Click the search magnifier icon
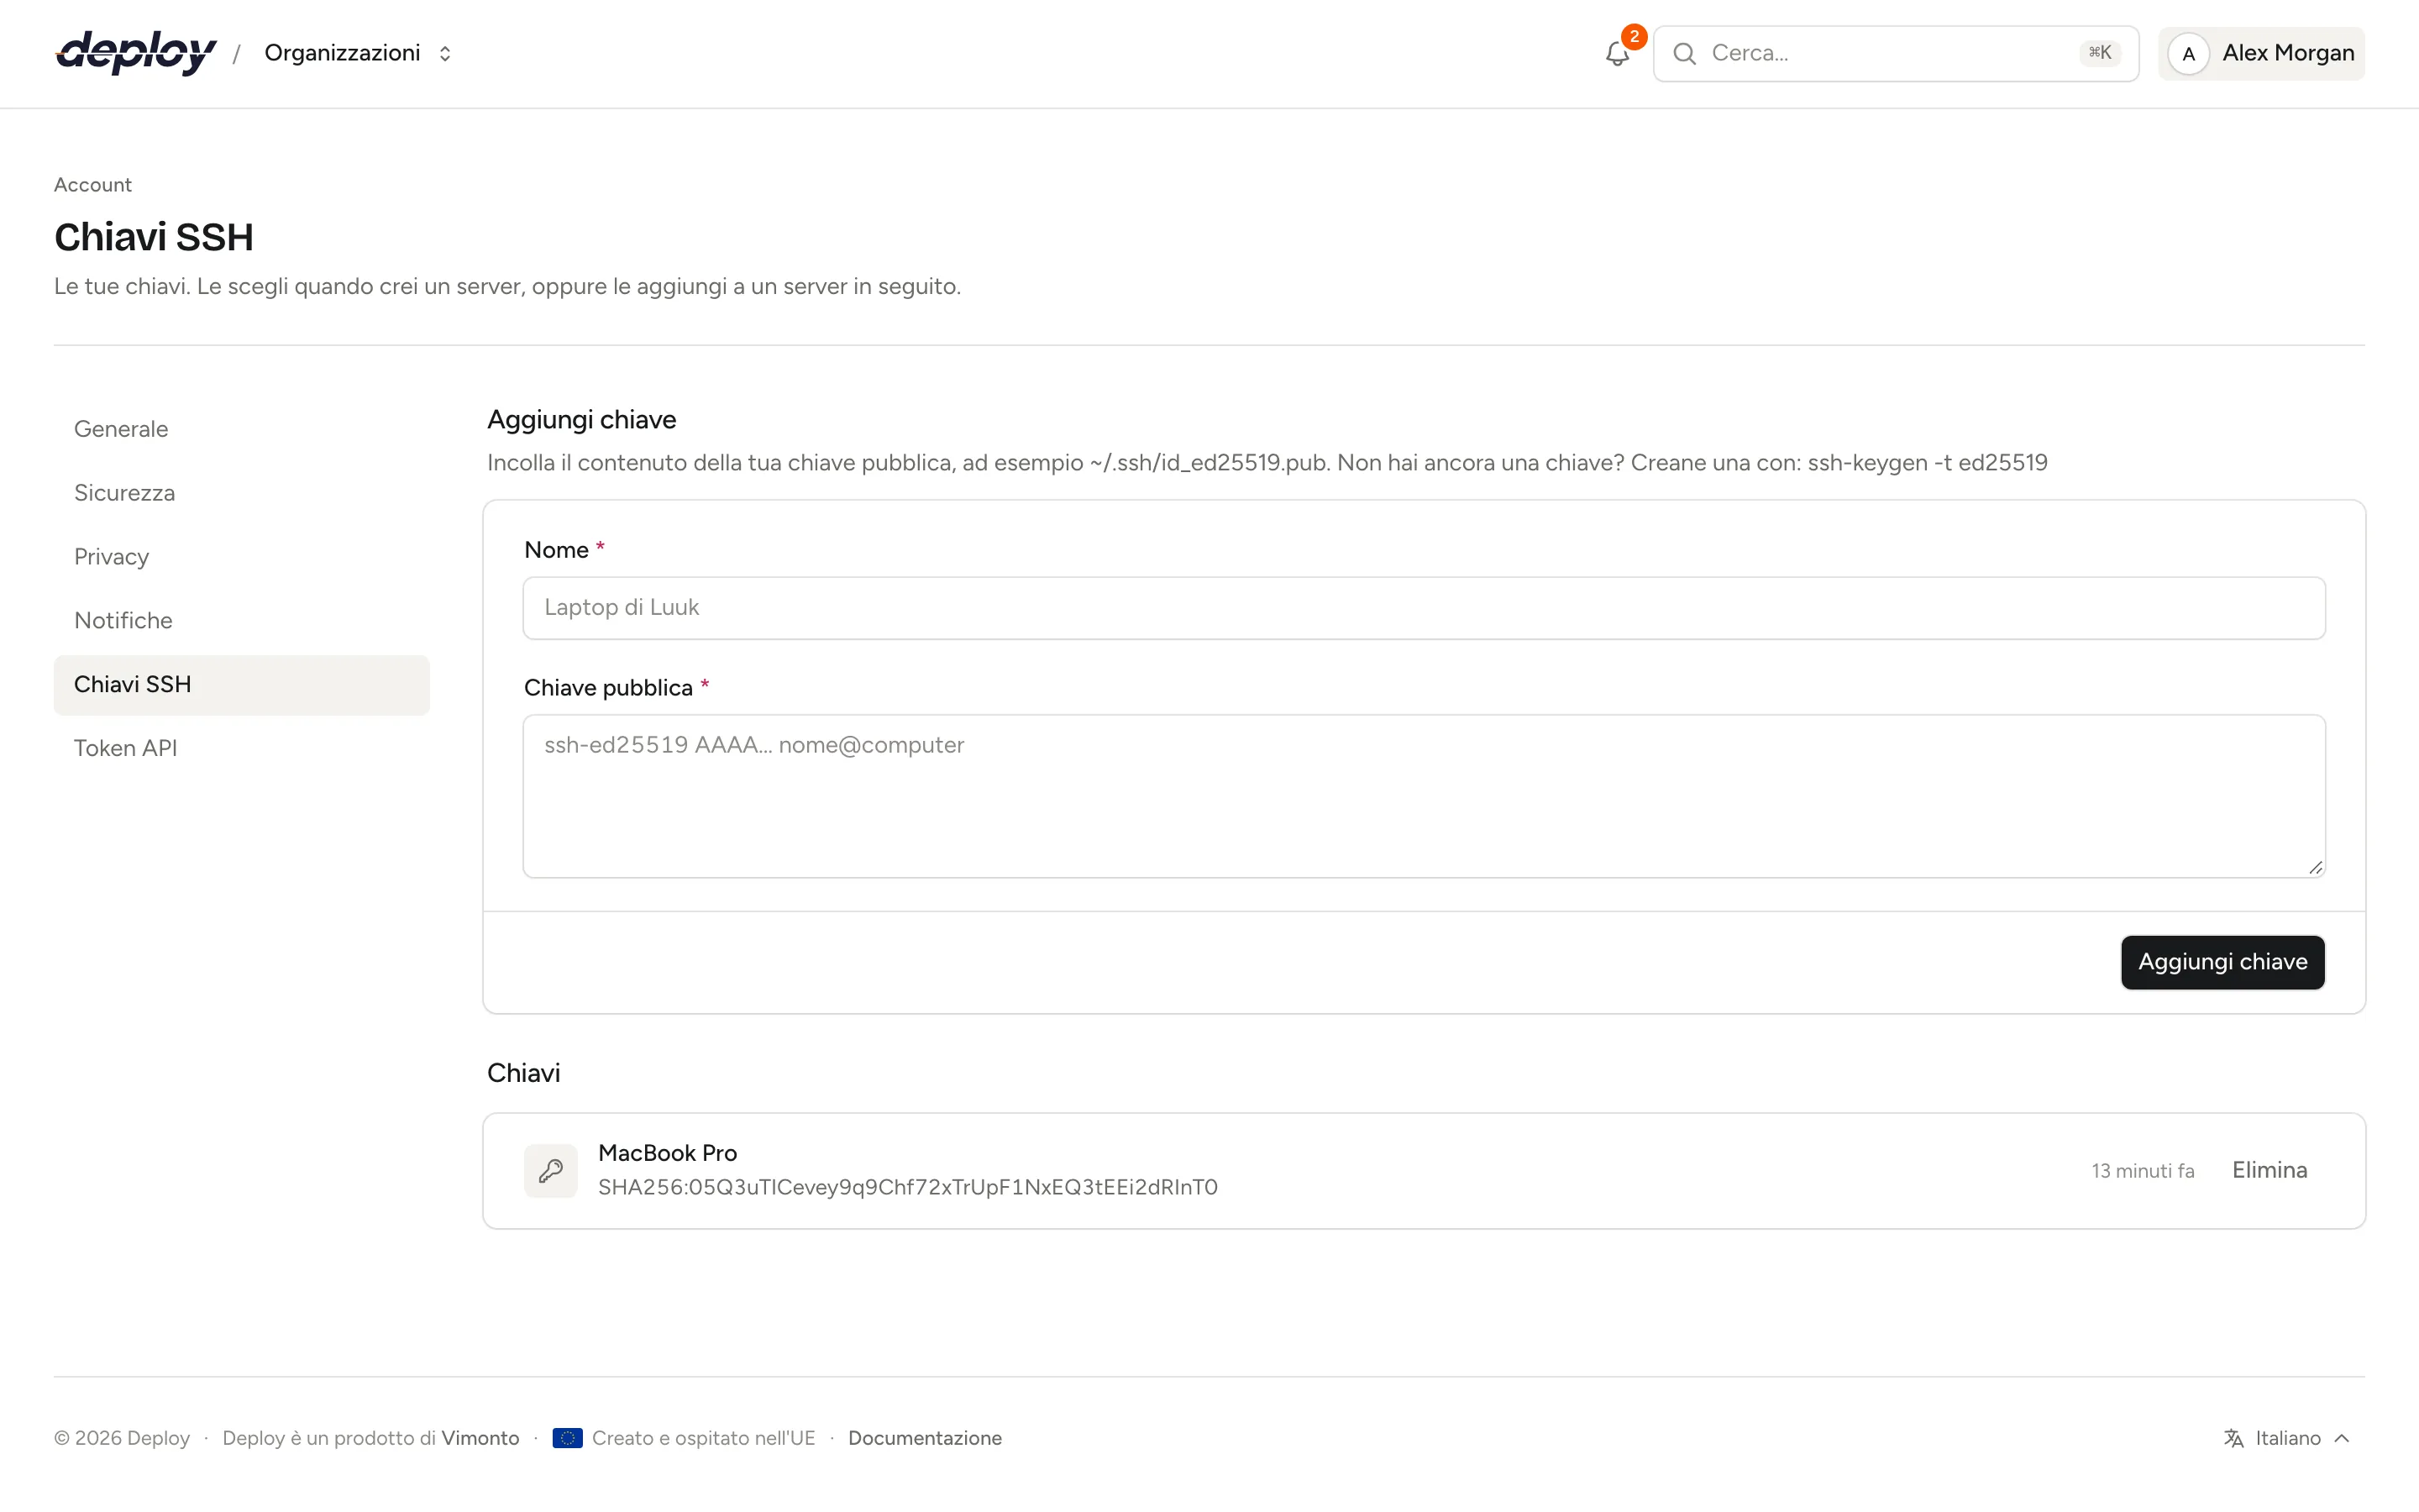The image size is (2419, 1512). [x=1684, y=54]
